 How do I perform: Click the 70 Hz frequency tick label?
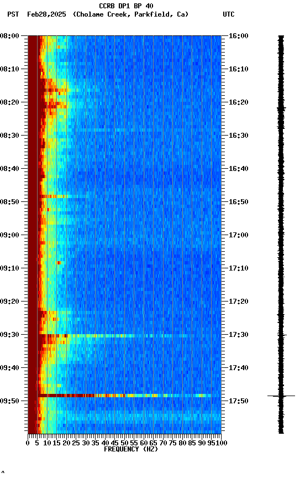[163, 443]
